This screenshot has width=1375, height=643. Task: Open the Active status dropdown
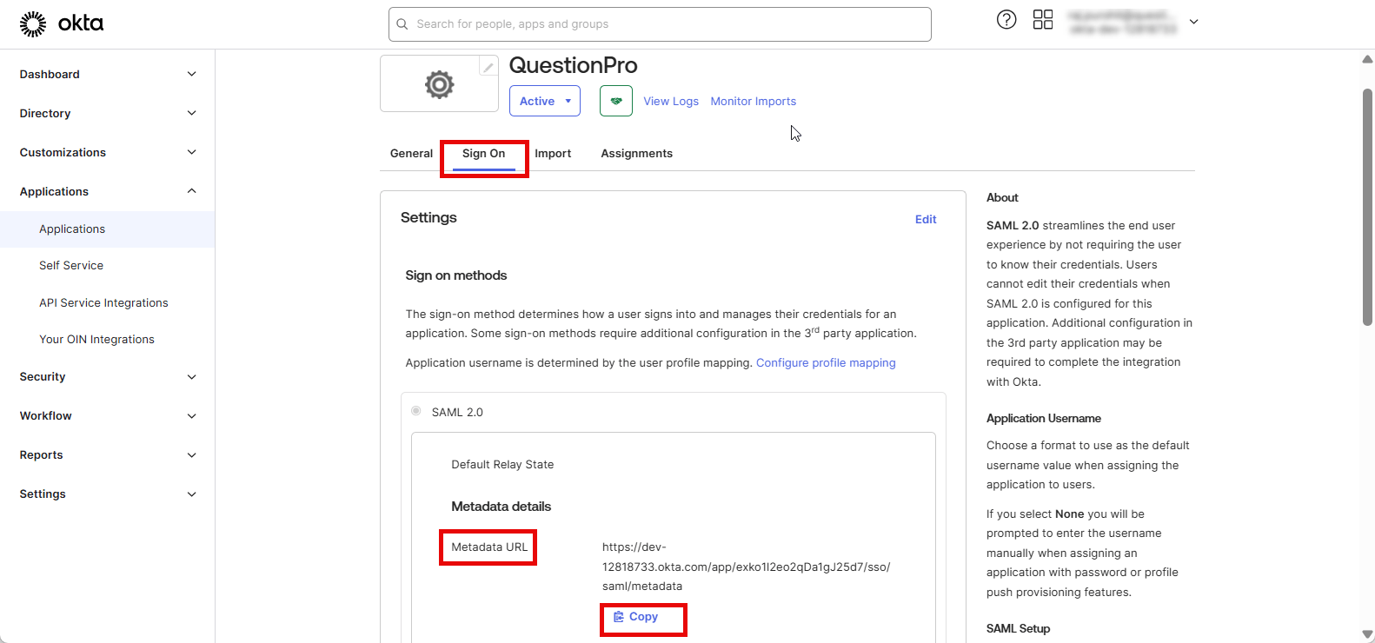pos(545,101)
